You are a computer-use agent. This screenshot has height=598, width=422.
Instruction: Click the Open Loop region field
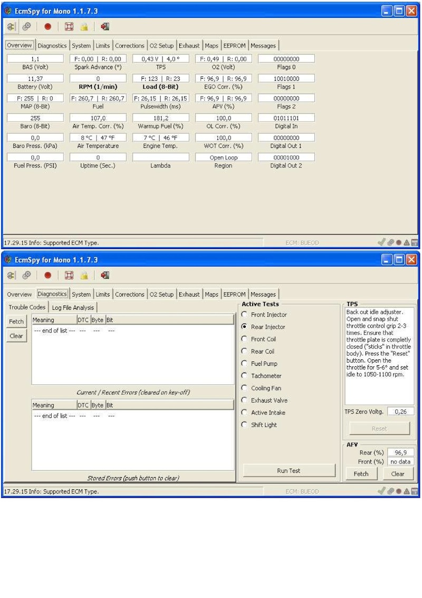[x=223, y=157]
